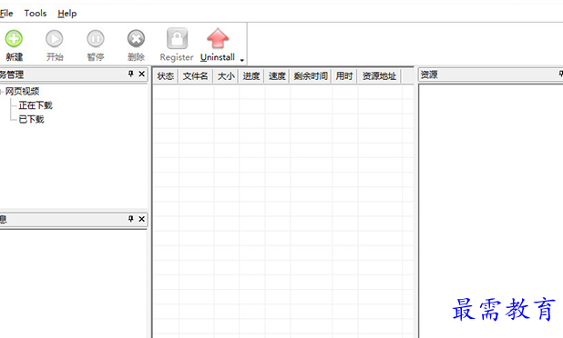Select the 网页视频 tree item
This screenshot has width=563, height=338.
[x=22, y=91]
